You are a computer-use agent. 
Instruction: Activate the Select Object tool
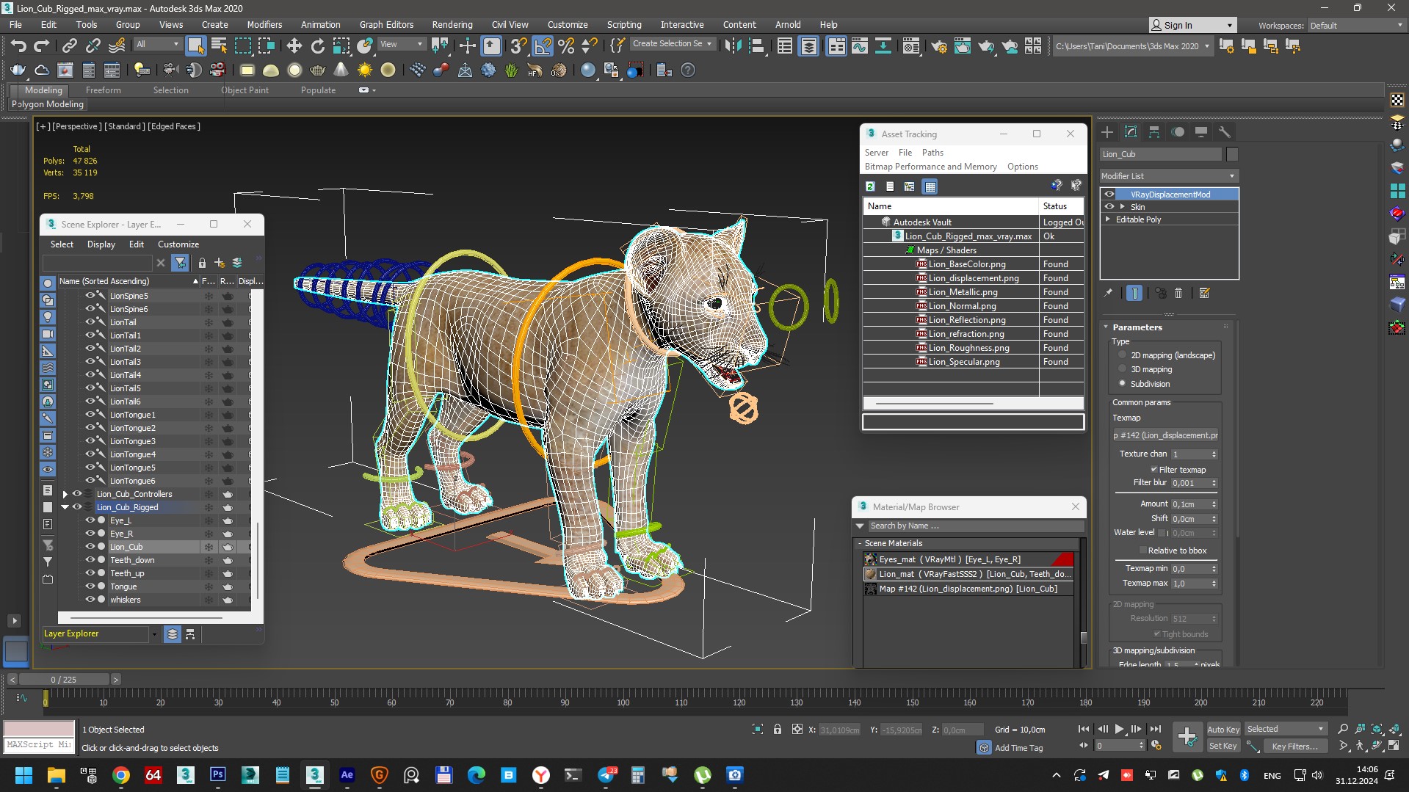pos(195,46)
